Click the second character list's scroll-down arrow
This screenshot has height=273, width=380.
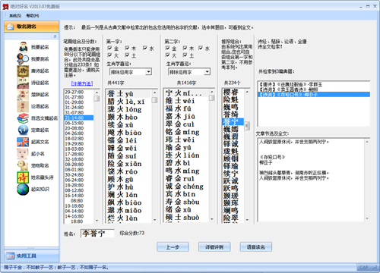[x=212, y=219]
